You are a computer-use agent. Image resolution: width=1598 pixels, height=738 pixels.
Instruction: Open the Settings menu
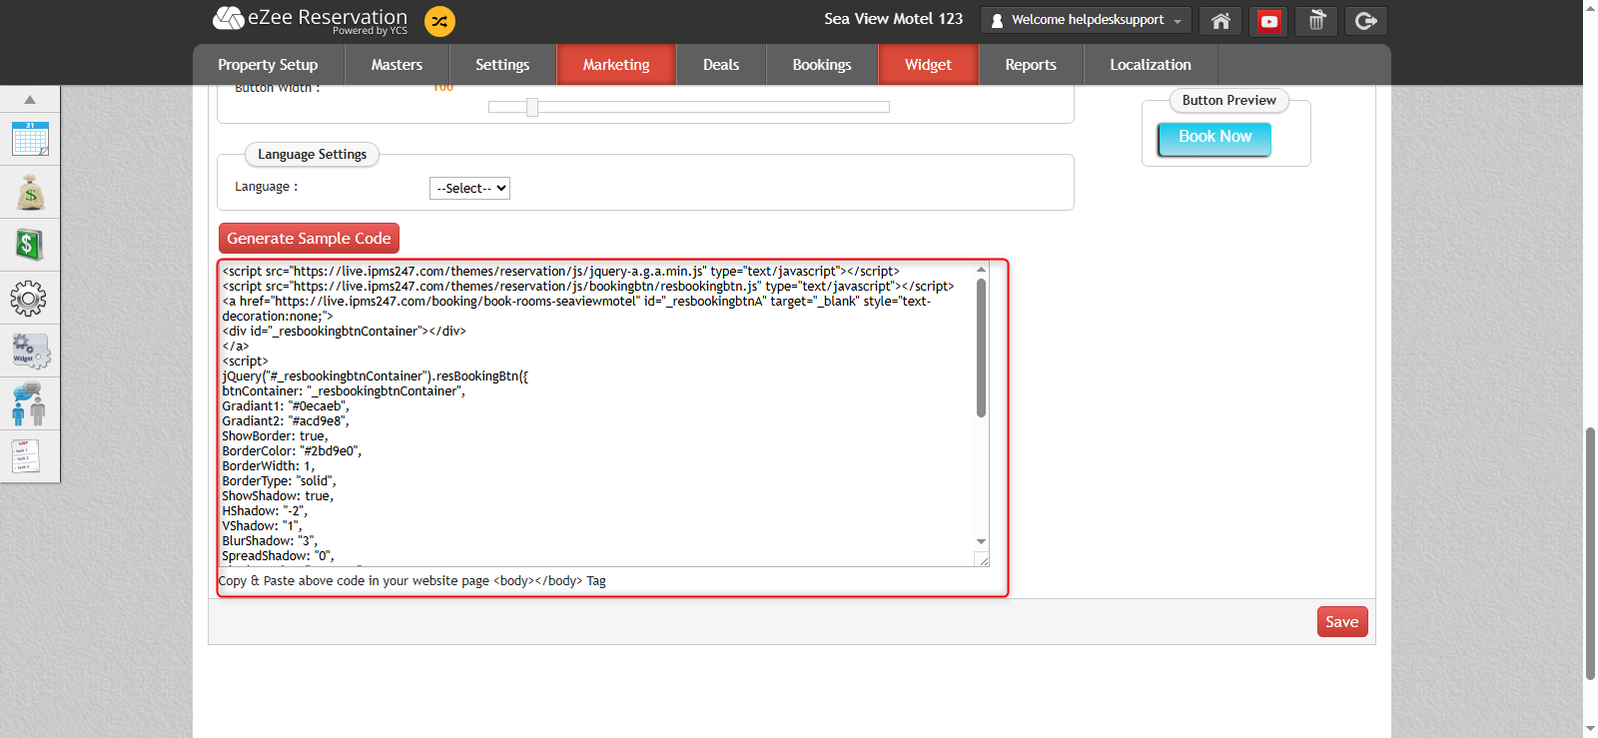(502, 65)
